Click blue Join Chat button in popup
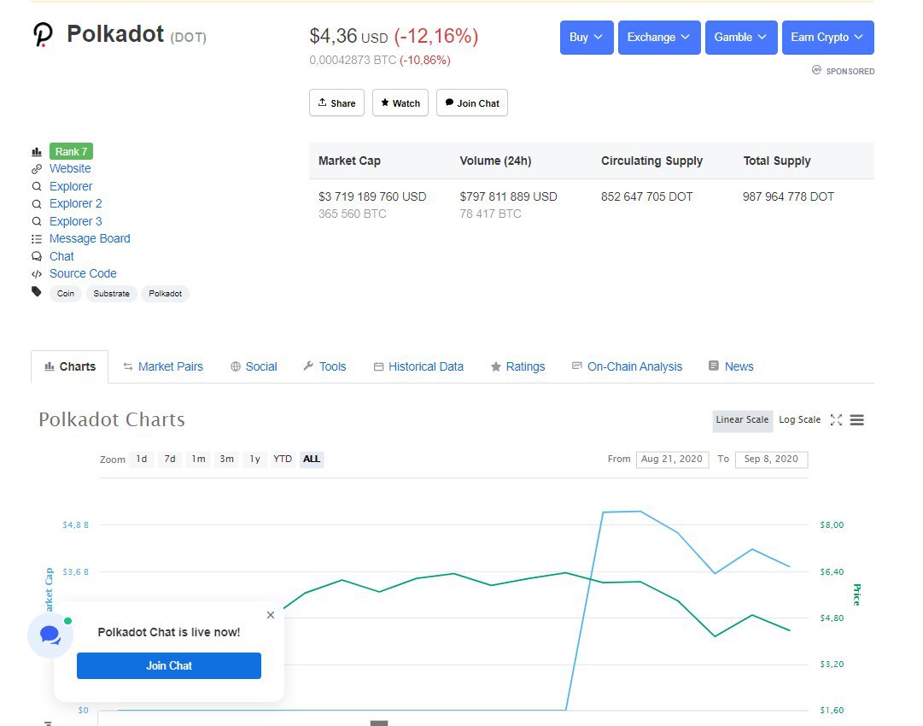Viewport: 923px width, 726px height. (x=169, y=665)
